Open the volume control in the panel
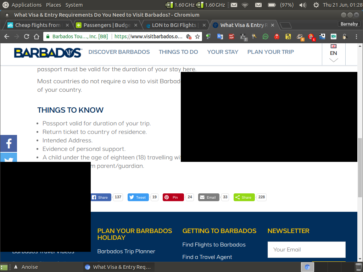 (x=303, y=5)
